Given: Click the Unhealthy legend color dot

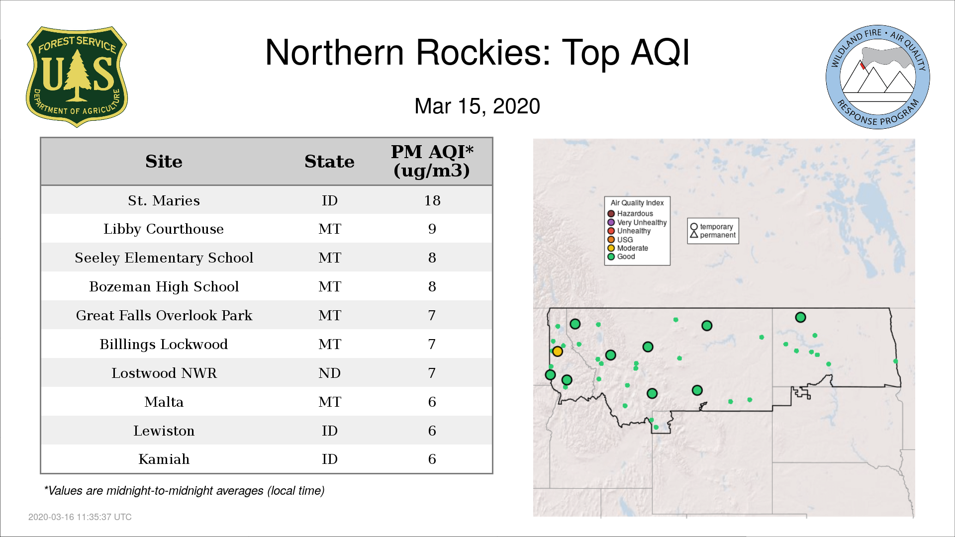Looking at the screenshot, I should pos(611,231).
